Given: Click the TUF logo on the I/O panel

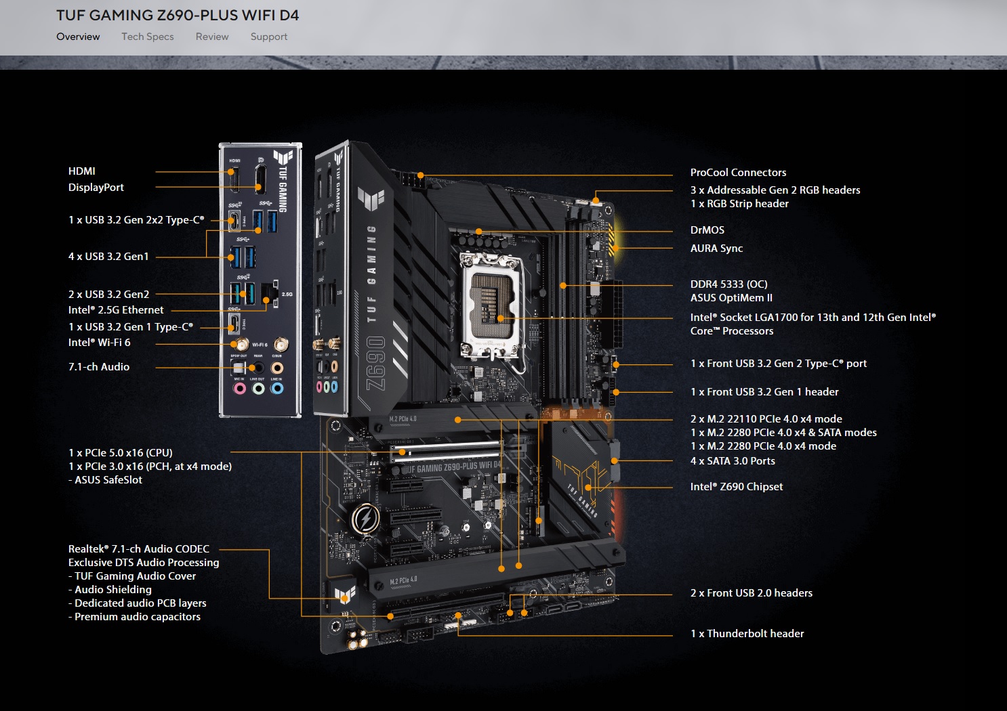Looking at the screenshot, I should pos(283,158).
